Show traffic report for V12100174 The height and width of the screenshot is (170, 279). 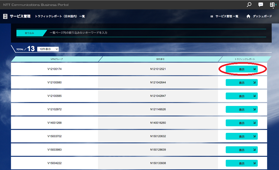tap(241, 69)
